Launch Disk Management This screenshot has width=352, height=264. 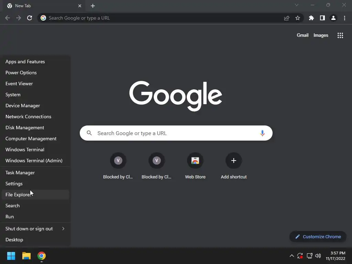tap(35, 128)
